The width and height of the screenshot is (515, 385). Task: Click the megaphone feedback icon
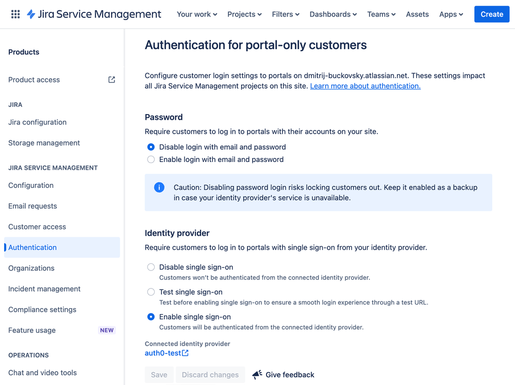click(x=257, y=375)
